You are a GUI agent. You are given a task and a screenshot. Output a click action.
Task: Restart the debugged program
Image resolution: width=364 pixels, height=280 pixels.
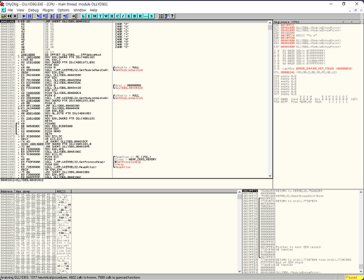coord(9,16)
